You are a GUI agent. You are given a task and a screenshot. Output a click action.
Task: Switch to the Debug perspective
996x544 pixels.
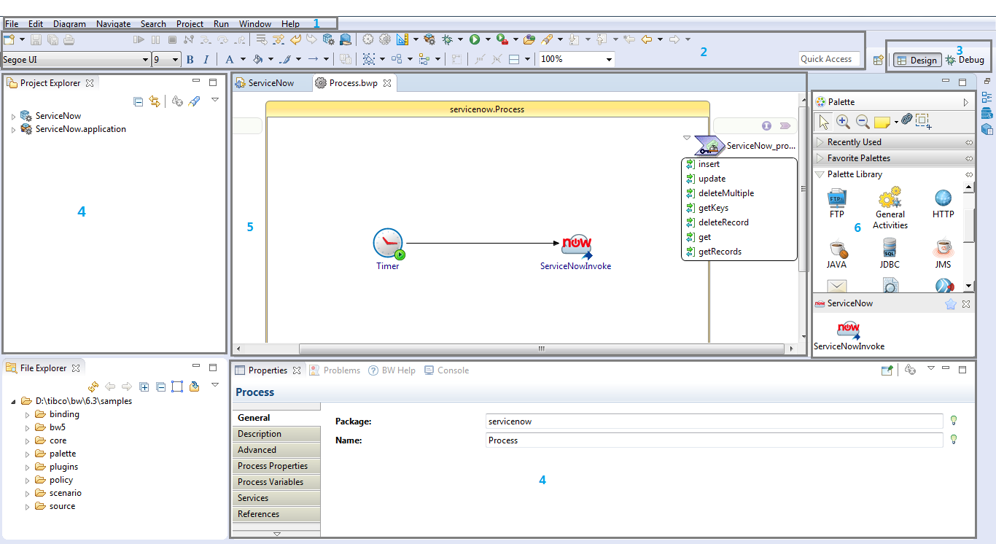(x=965, y=60)
